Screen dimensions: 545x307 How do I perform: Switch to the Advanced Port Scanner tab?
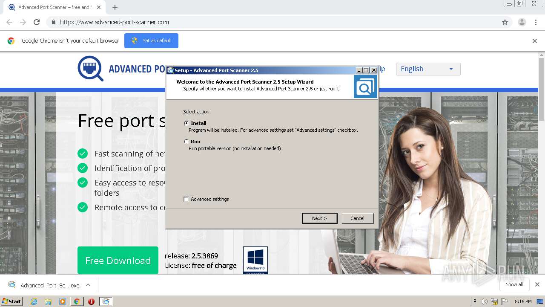(x=54, y=7)
